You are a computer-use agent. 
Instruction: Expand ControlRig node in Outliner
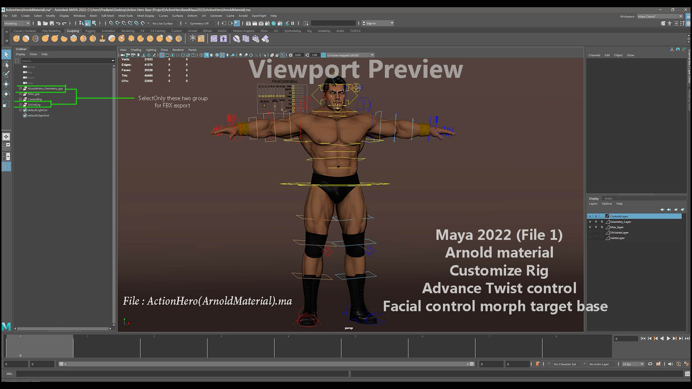(21, 99)
